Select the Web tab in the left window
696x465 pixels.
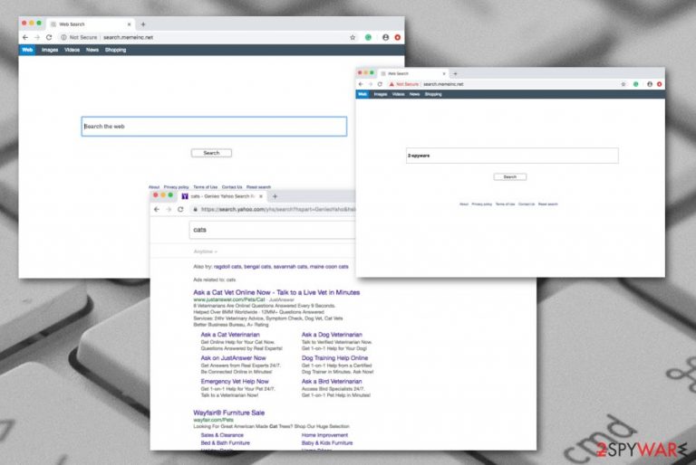(27, 50)
